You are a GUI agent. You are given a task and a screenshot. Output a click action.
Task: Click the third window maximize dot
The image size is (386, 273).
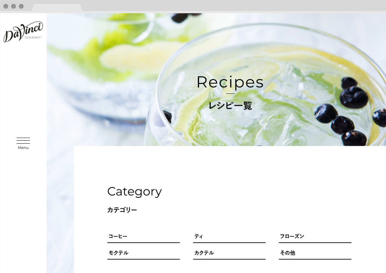21,6
